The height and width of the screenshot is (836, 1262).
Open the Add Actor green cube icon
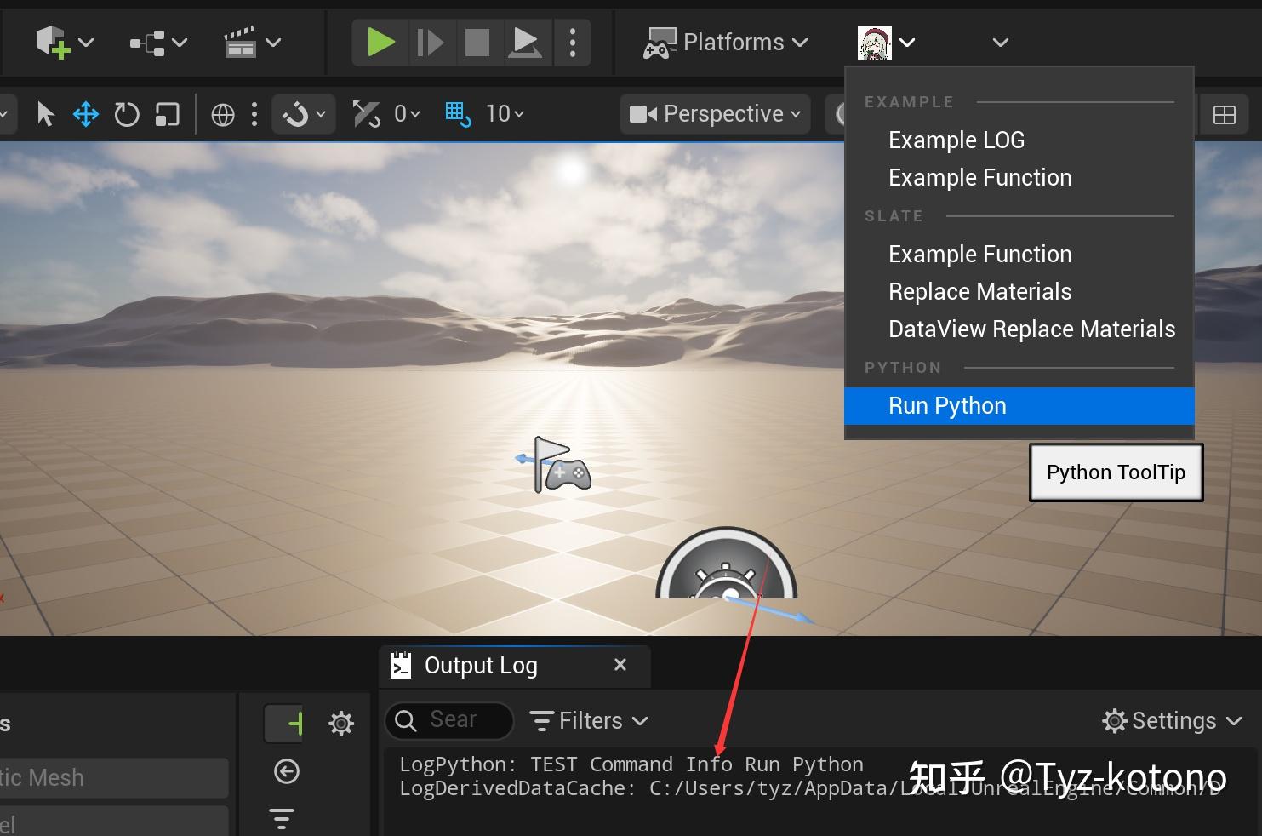53,41
